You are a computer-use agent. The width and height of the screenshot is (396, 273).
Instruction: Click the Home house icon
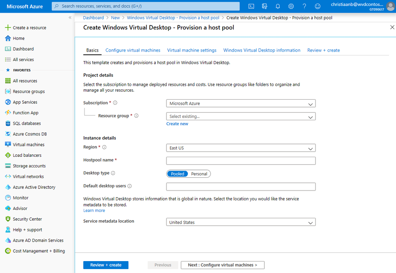coord(8,38)
